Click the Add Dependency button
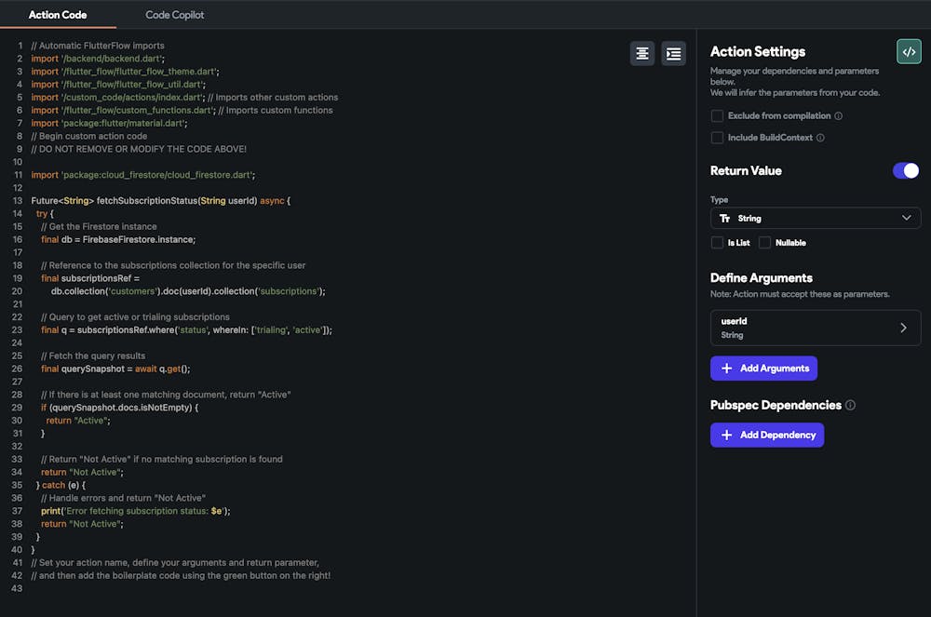The image size is (931, 617). click(x=766, y=435)
